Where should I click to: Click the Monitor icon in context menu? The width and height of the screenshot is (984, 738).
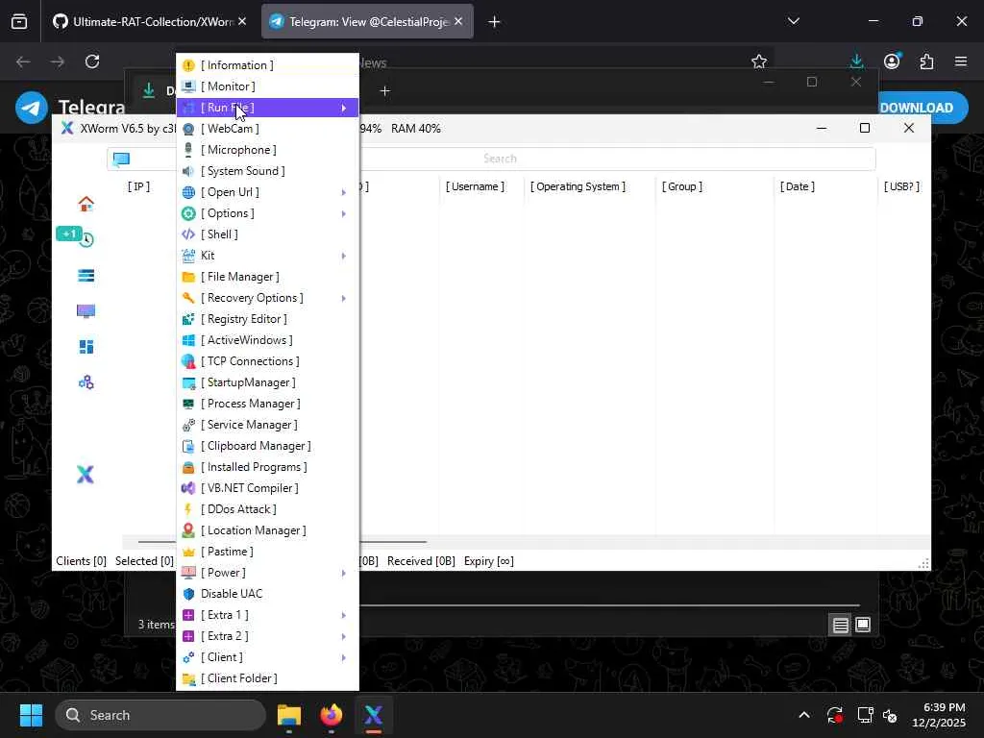(188, 86)
